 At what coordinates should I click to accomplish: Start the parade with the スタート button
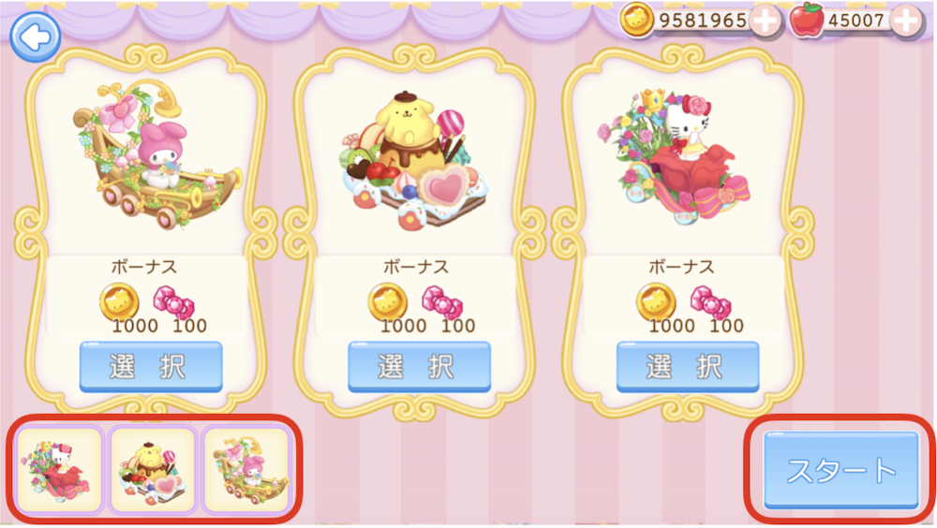(840, 470)
